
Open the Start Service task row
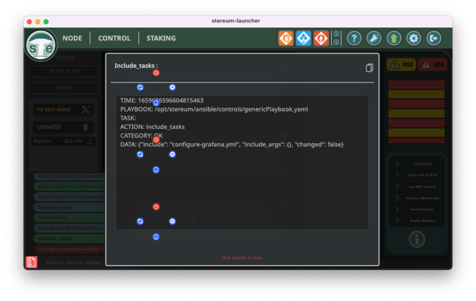69,217
